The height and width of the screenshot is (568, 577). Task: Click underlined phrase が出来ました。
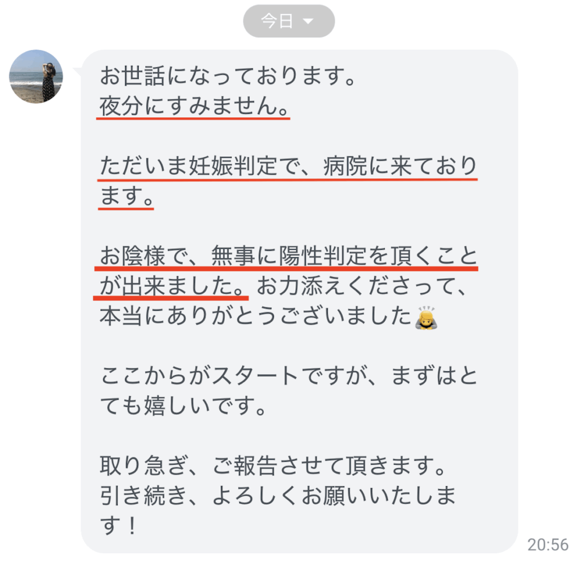(172, 286)
